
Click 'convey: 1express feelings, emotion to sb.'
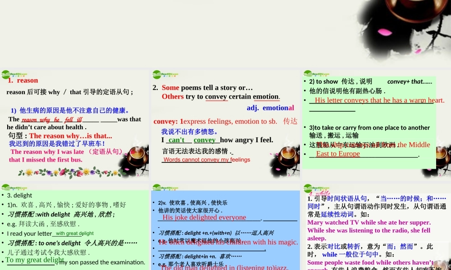click(215, 121)
